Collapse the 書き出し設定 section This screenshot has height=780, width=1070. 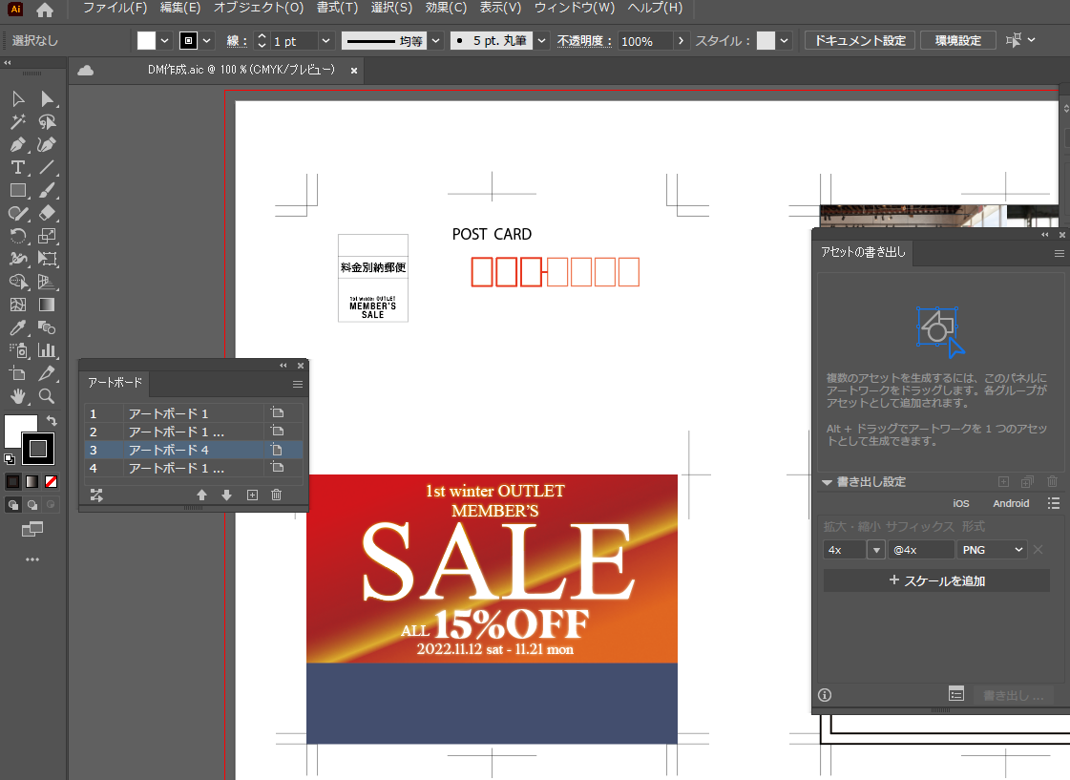point(828,482)
